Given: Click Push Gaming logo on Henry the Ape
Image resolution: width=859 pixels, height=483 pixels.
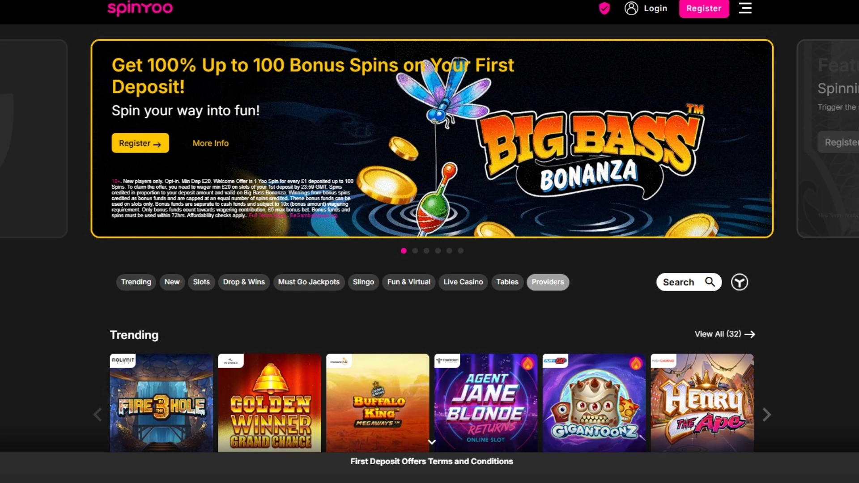Looking at the screenshot, I should [663, 360].
